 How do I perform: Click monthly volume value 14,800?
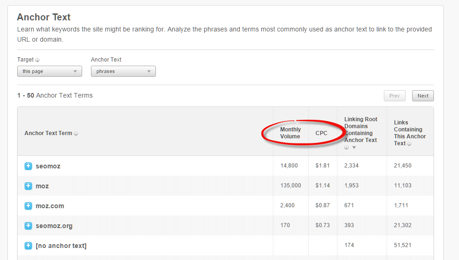point(289,166)
